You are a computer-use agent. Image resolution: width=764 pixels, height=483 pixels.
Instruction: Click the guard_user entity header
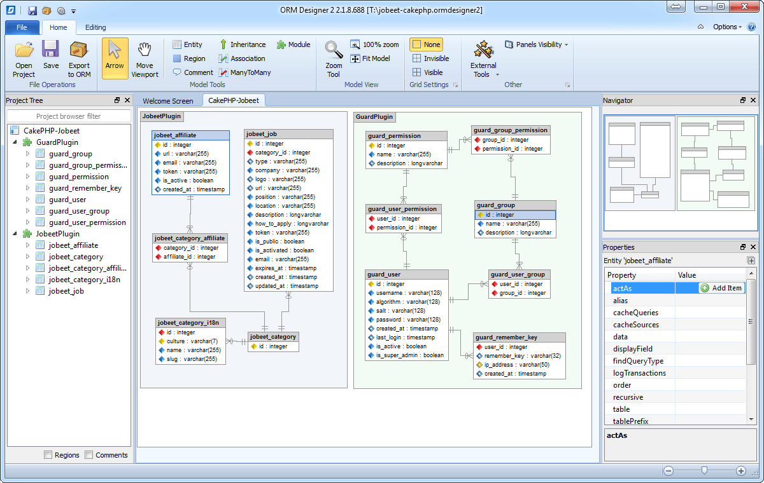pyautogui.click(x=407, y=275)
